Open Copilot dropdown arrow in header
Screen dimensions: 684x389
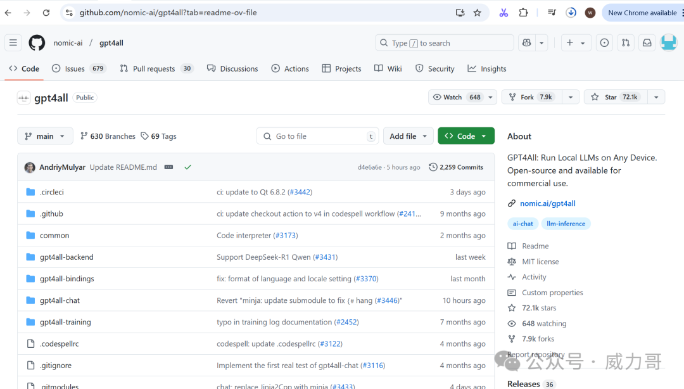tap(541, 43)
